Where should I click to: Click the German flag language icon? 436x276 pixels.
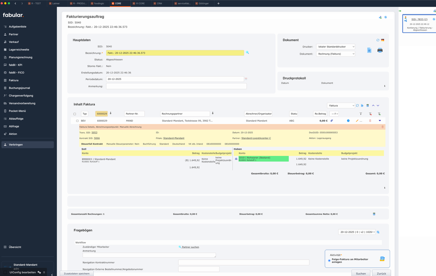(x=382, y=40)
